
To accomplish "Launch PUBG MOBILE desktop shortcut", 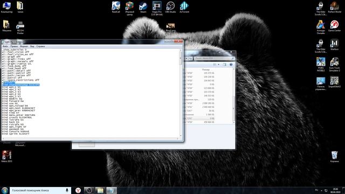I will tap(321, 65).
